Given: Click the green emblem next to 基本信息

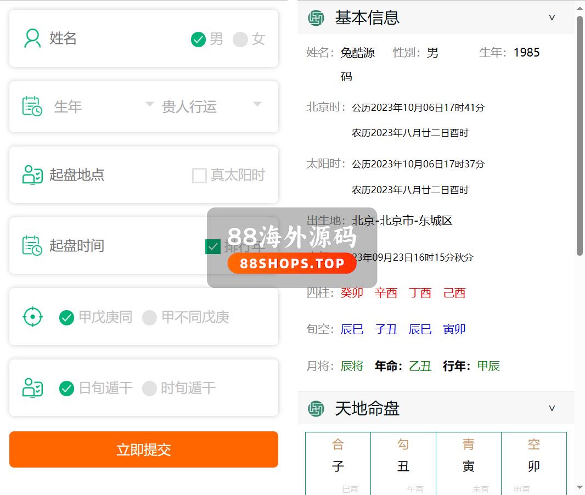Looking at the screenshot, I should [316, 18].
